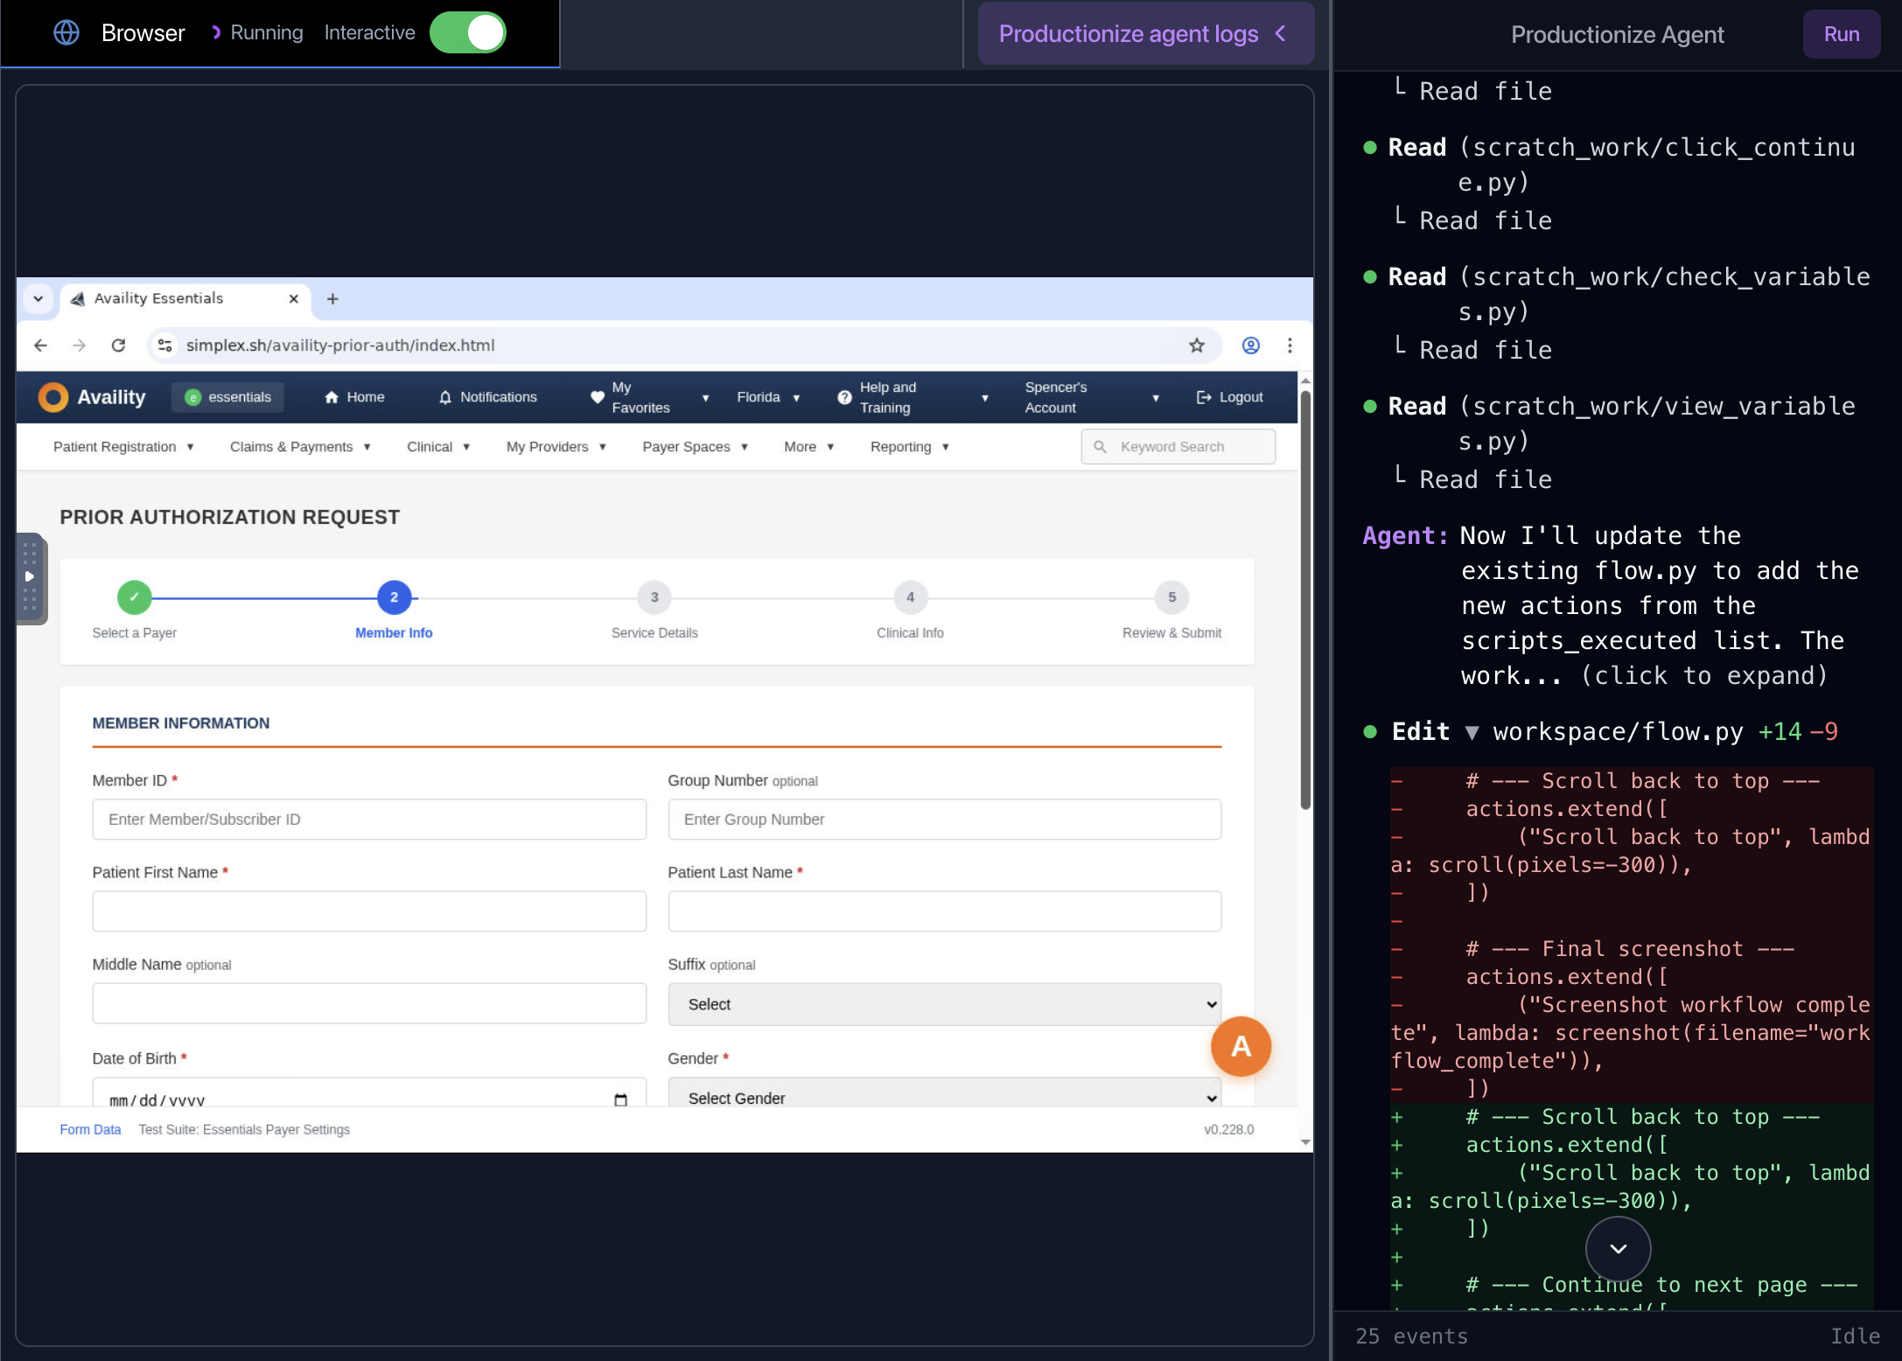Collapse the flow.py edit diff chevron
The width and height of the screenshot is (1902, 1361).
(x=1475, y=732)
